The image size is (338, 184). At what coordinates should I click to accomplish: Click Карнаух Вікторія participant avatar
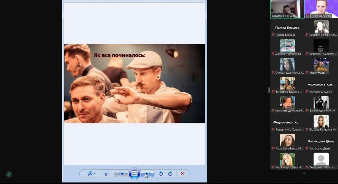[321, 27]
